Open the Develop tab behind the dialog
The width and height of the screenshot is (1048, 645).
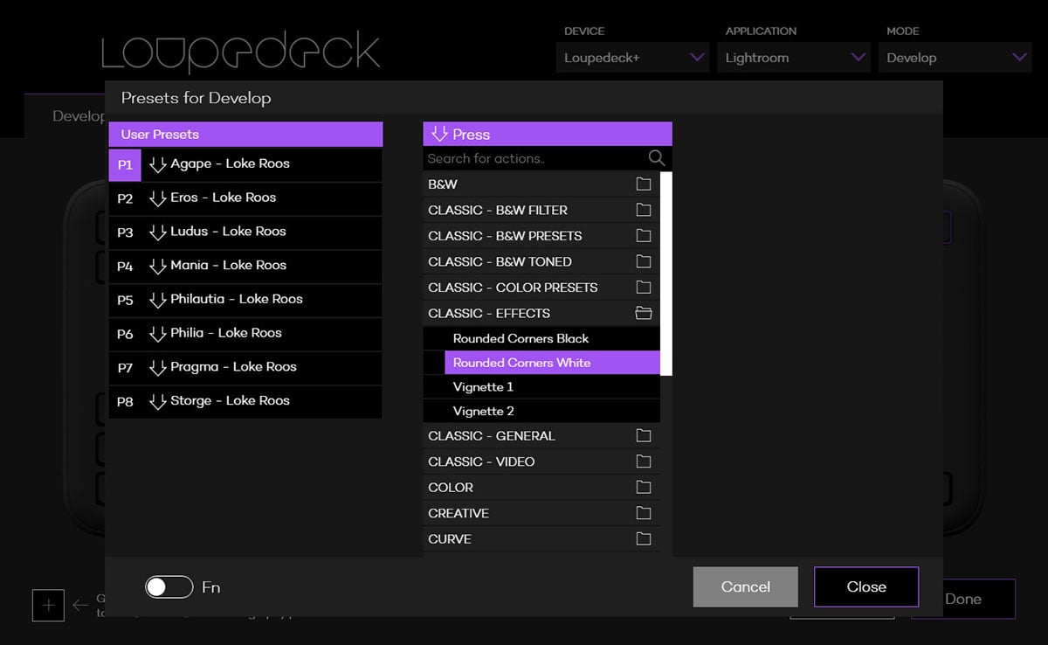pos(65,115)
